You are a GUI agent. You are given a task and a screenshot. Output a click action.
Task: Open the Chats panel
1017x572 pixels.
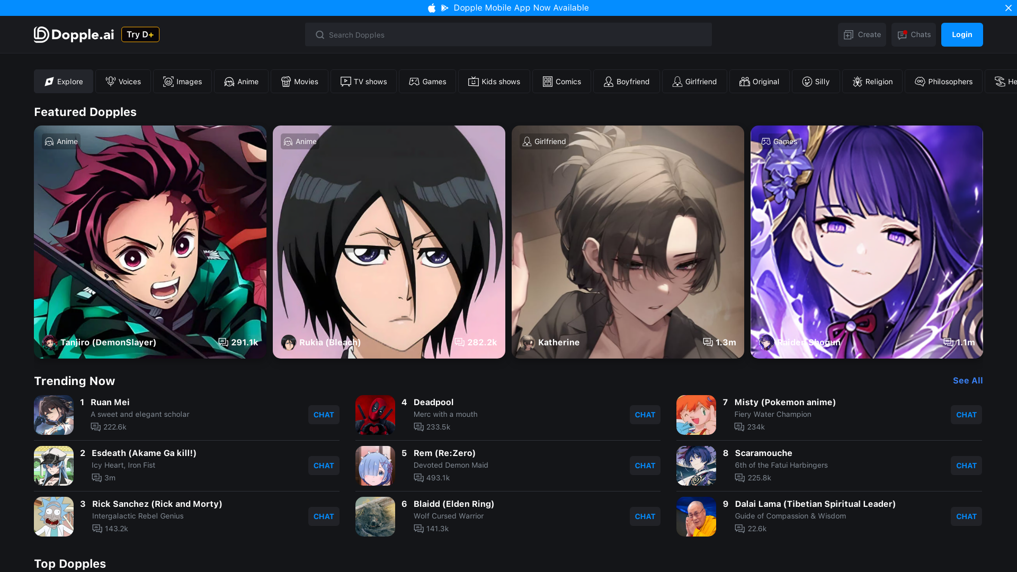tap(913, 34)
